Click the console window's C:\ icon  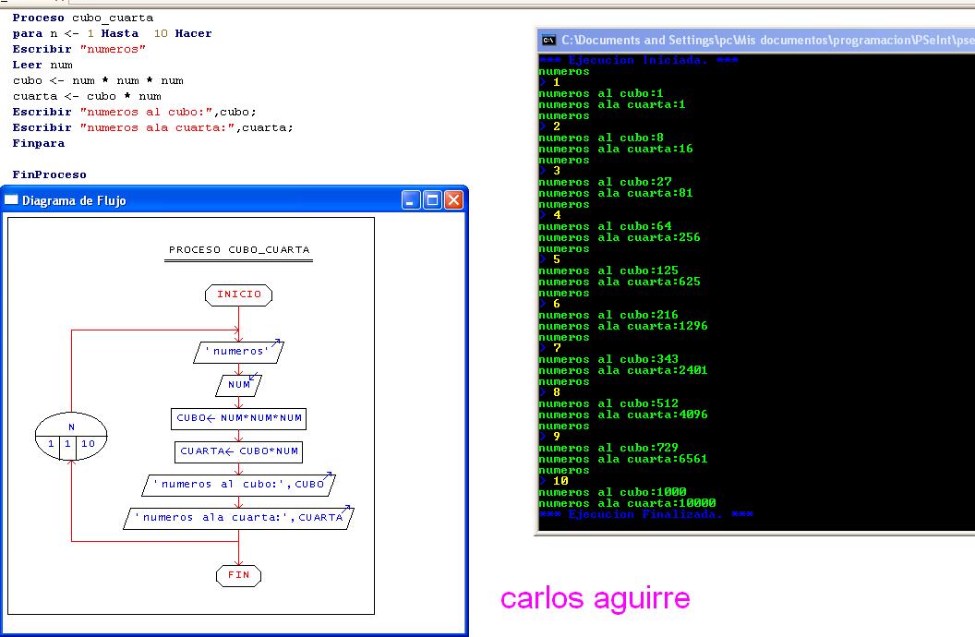pos(548,41)
